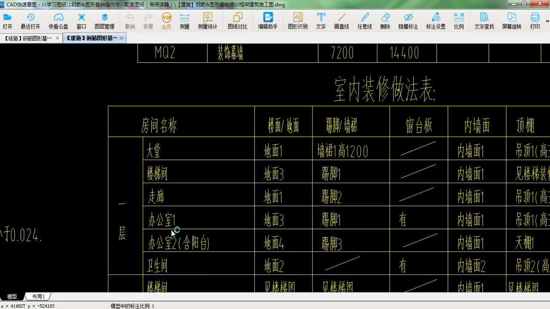Click the 踢脚/墙裙 column header
550x309 pixels.
tap(342, 126)
